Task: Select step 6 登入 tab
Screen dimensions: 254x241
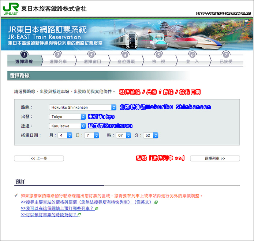Action: (x=193, y=59)
